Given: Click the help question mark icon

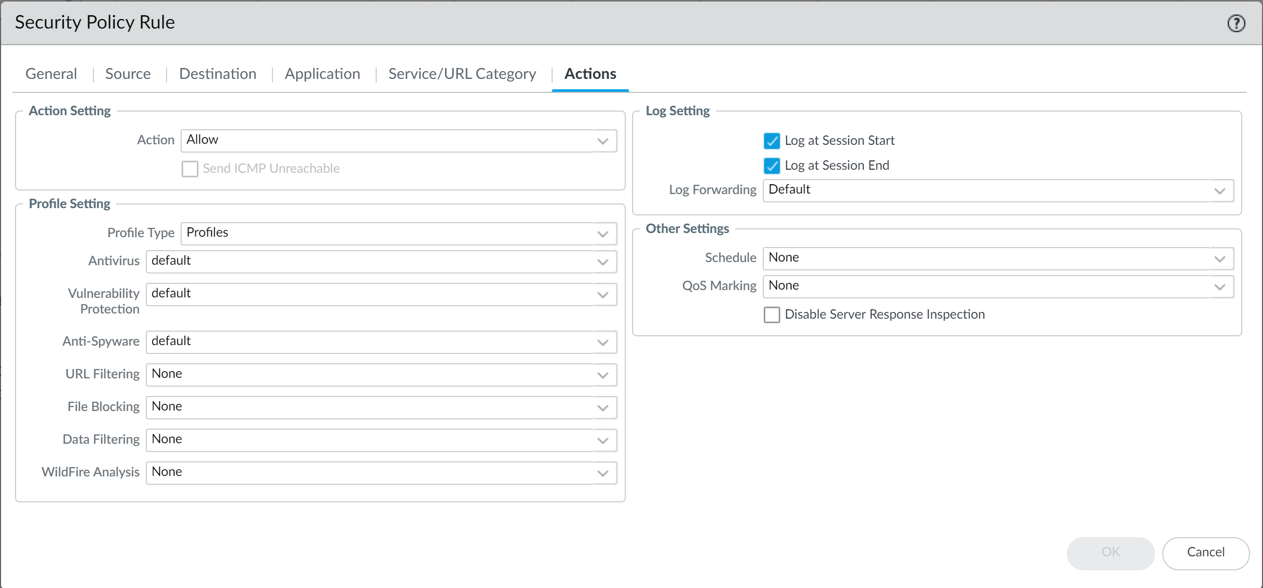Looking at the screenshot, I should [1236, 23].
